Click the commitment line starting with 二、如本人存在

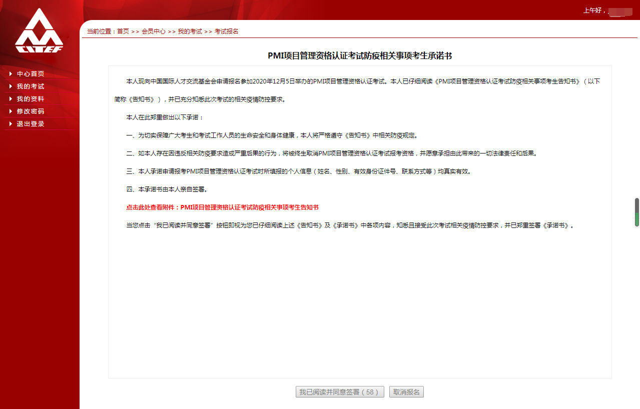(331, 153)
